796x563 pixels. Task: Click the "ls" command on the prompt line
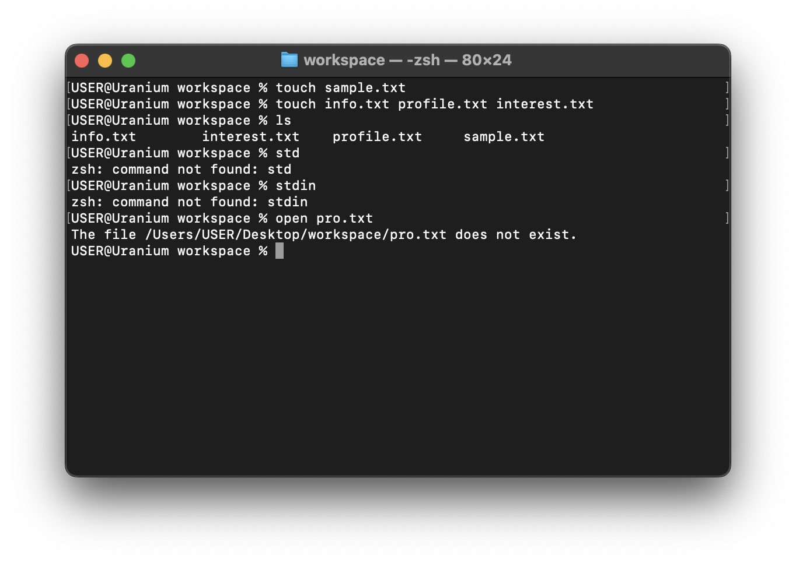click(x=283, y=121)
